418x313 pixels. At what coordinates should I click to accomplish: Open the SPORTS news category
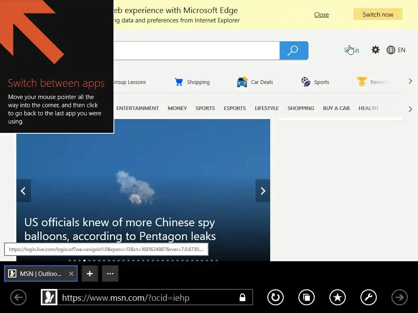[205, 108]
